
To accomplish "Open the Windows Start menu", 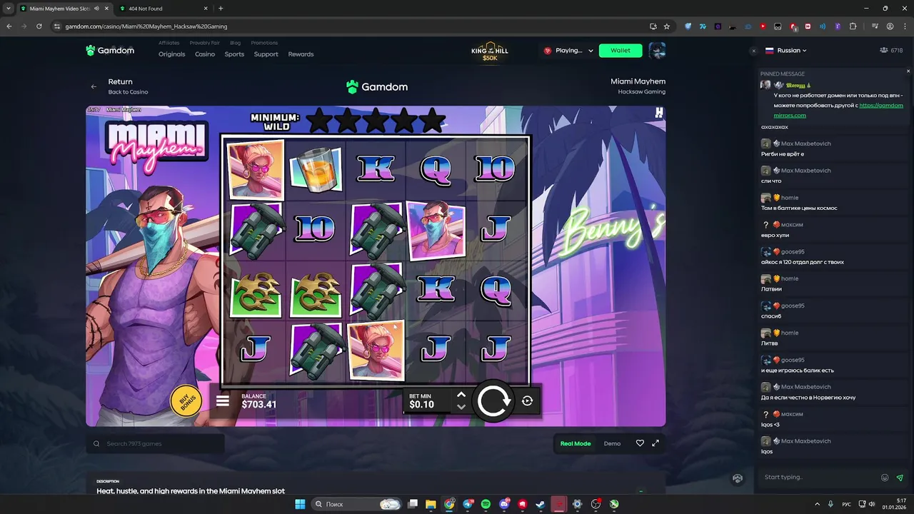I will (300, 504).
